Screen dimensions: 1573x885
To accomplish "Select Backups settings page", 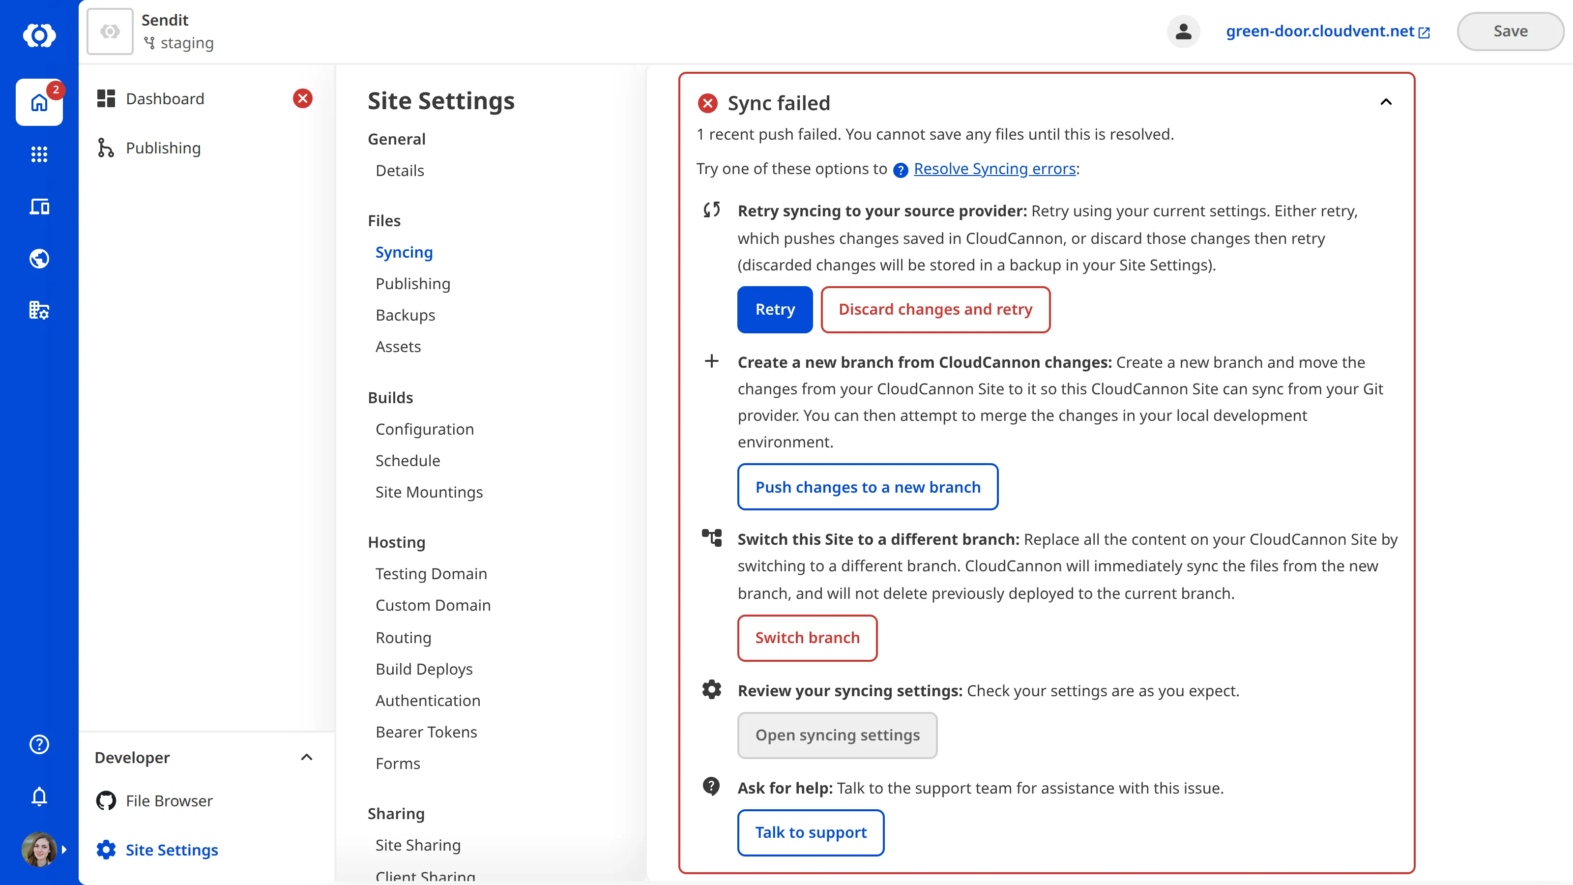I will pyautogui.click(x=406, y=315).
